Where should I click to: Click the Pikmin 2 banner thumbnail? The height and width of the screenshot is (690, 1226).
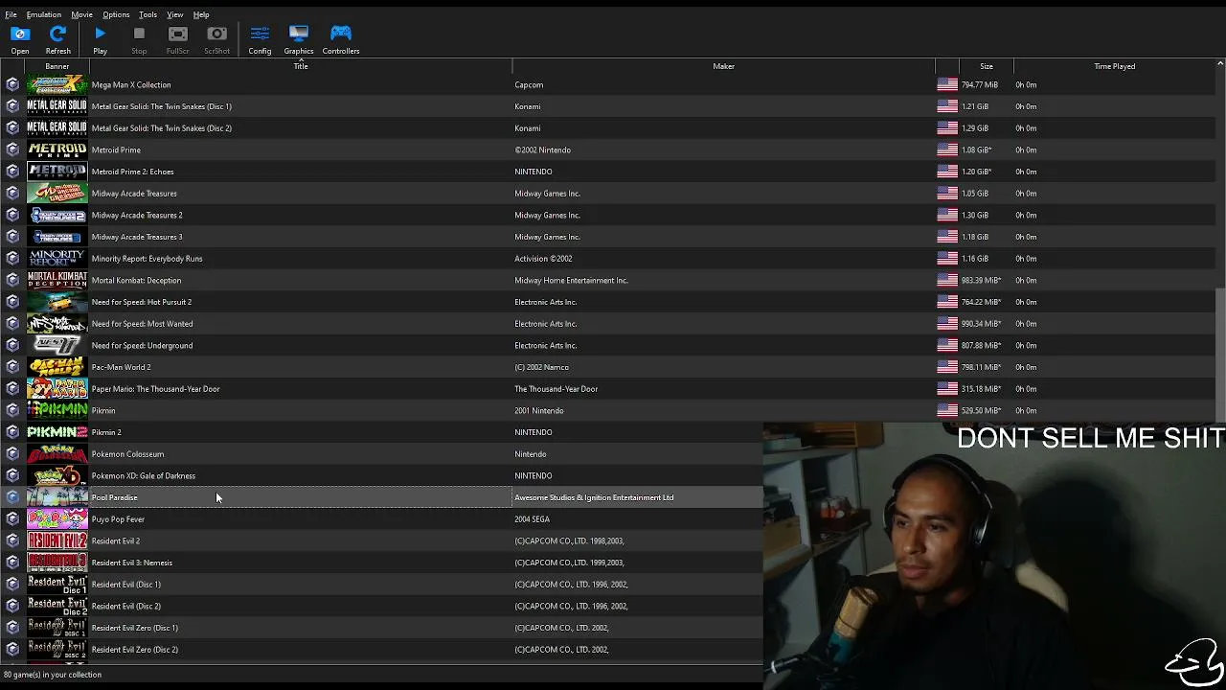pos(57,432)
